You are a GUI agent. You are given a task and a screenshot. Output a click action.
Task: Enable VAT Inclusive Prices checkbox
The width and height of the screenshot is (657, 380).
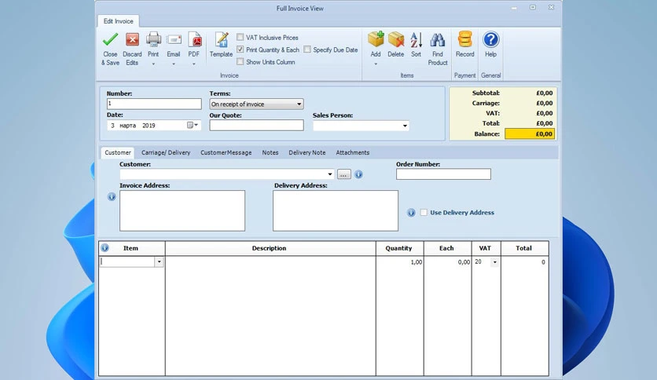click(x=240, y=37)
